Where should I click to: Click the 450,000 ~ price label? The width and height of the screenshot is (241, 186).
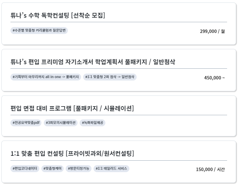[215, 78]
